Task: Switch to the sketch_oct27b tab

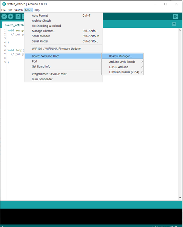Action: point(13,25)
